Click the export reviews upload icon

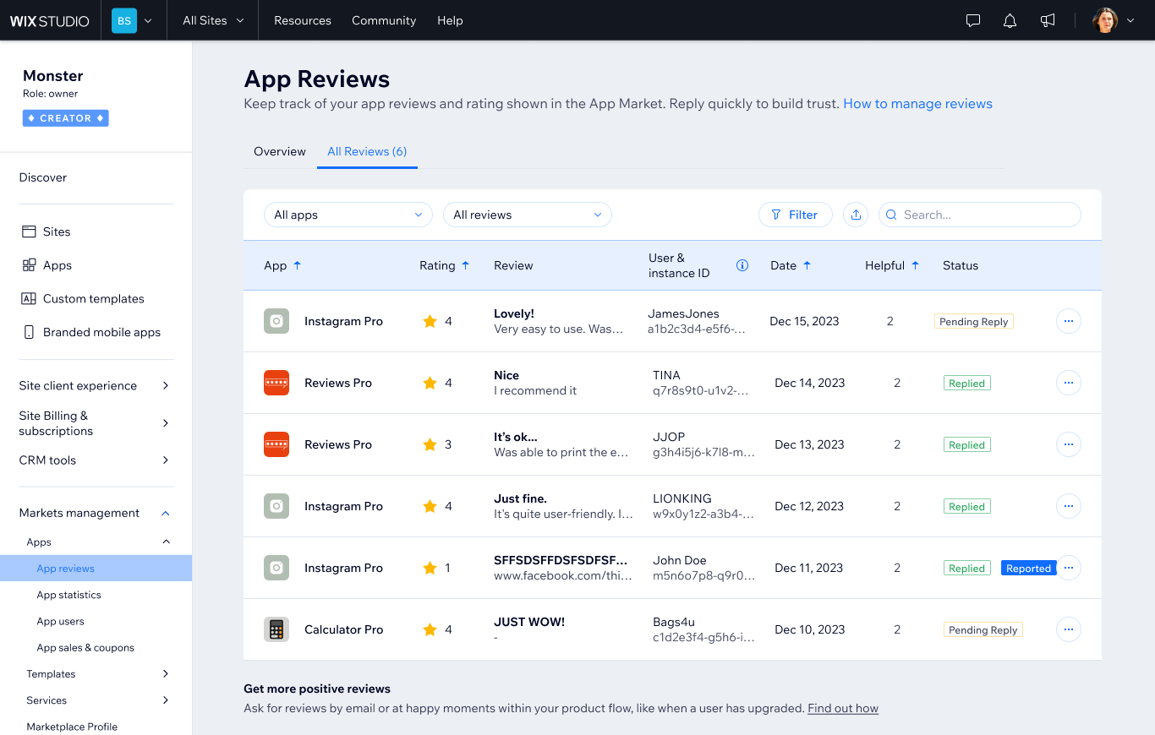(x=856, y=215)
